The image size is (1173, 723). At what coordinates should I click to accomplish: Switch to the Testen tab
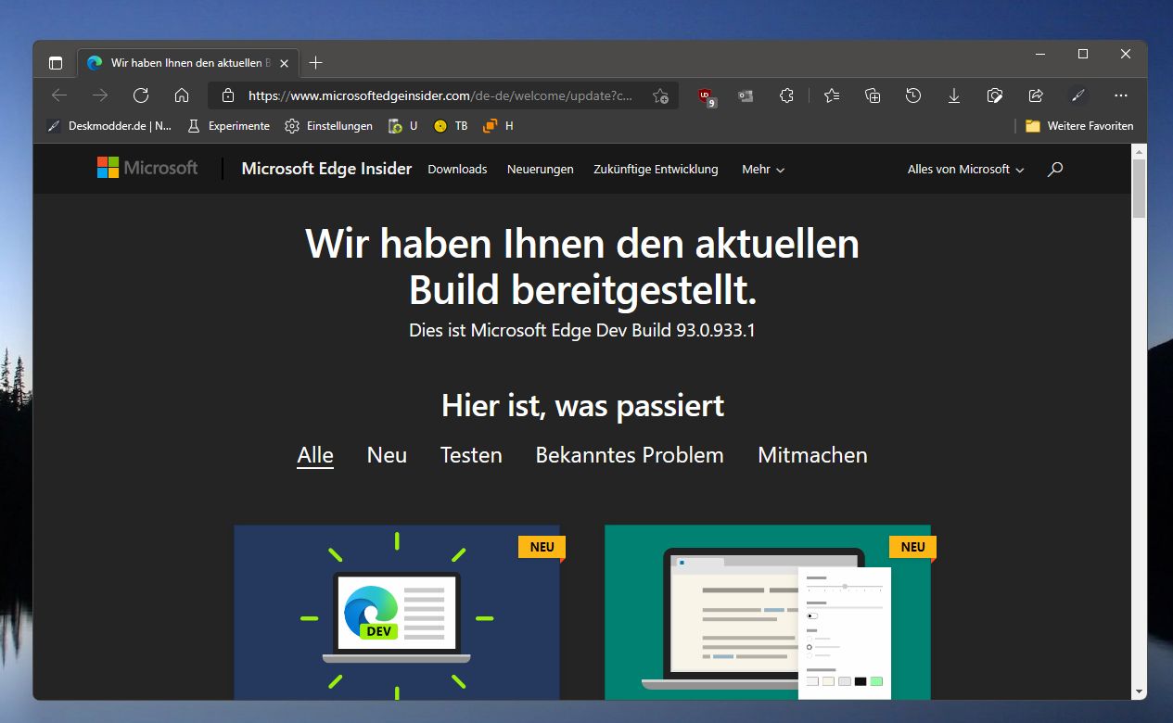click(471, 455)
